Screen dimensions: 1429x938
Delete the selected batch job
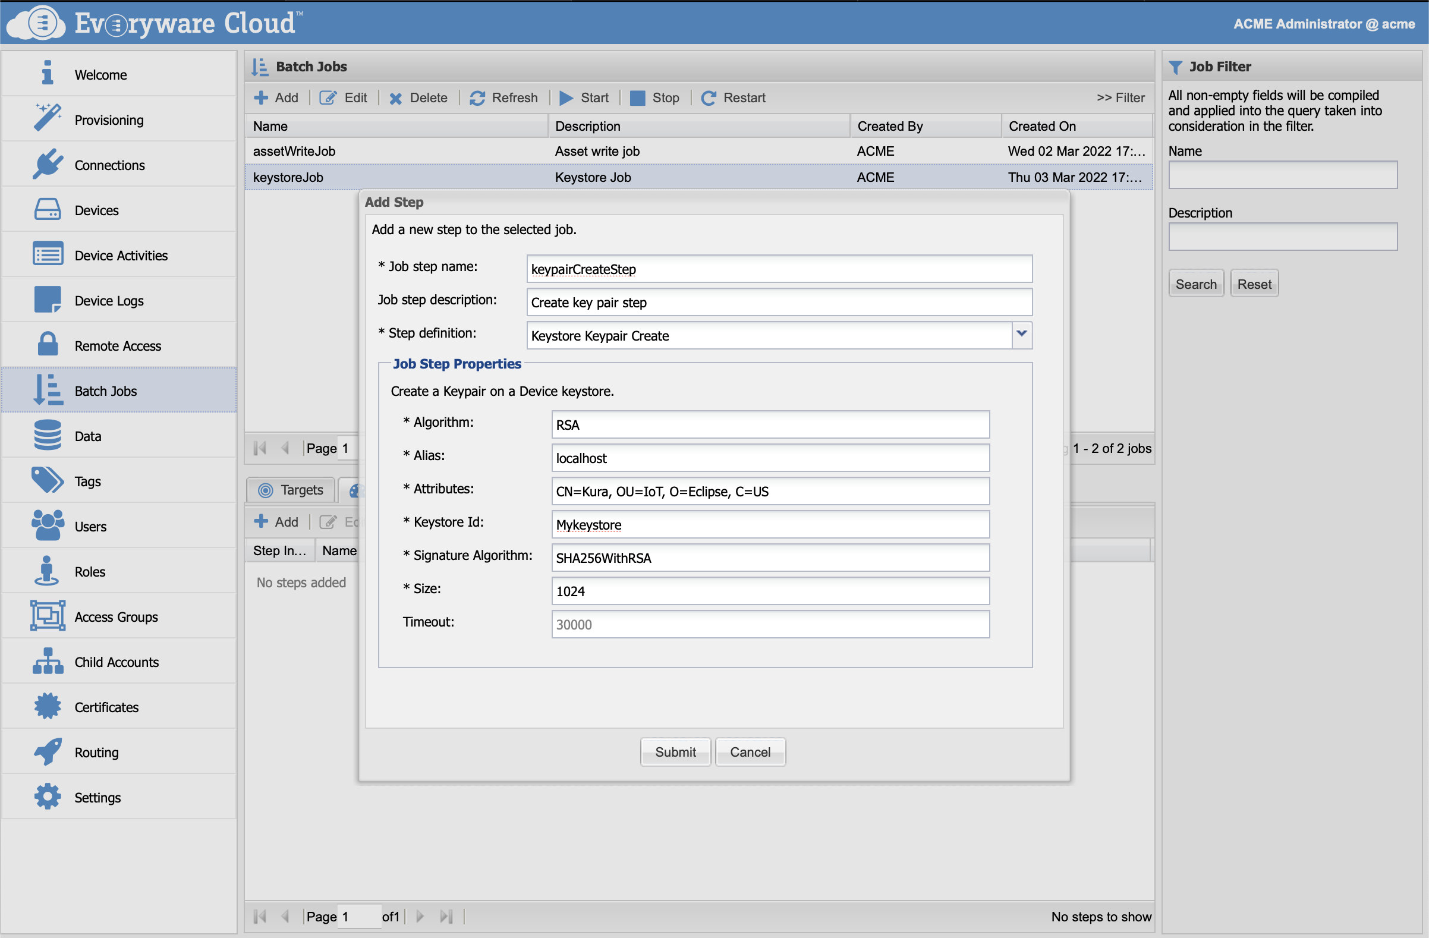click(418, 98)
